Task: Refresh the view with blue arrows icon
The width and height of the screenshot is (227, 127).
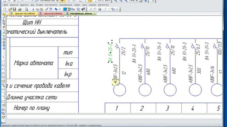Action: (x=145, y=1)
